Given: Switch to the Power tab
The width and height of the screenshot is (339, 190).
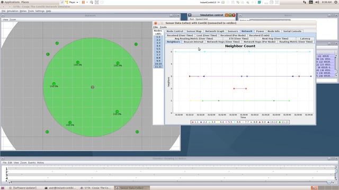Looking at the screenshot, I should point(260,31).
